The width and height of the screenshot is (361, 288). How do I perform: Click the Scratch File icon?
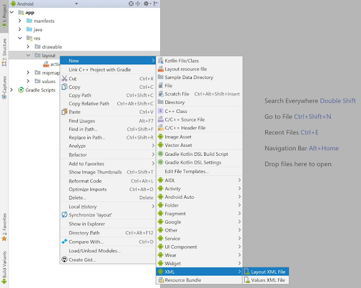(x=161, y=94)
